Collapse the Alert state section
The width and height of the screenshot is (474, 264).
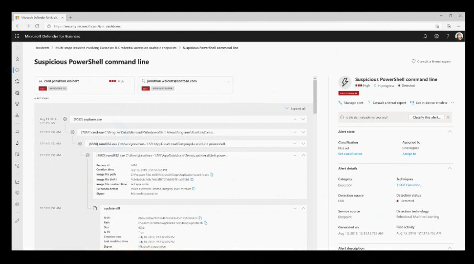coord(450,131)
